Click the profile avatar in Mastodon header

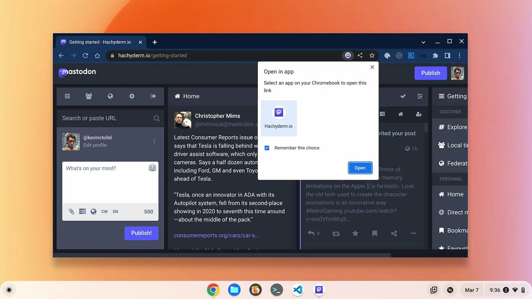coord(457,73)
